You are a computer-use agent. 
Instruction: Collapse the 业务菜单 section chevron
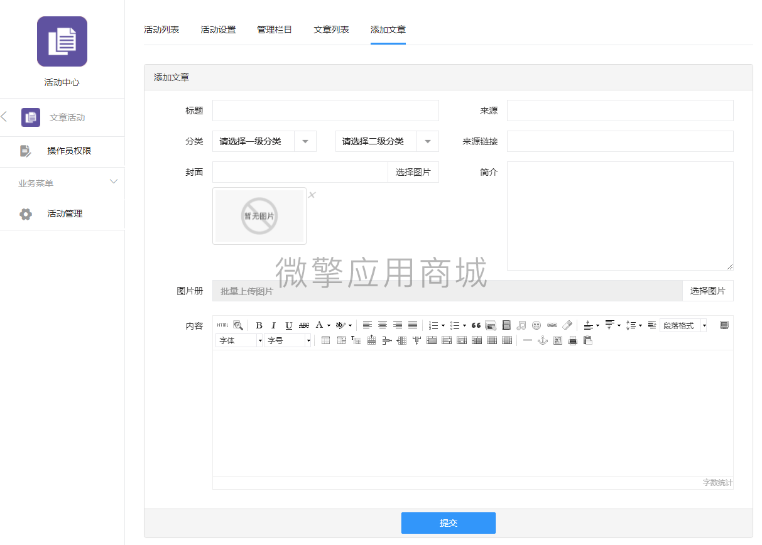114,182
